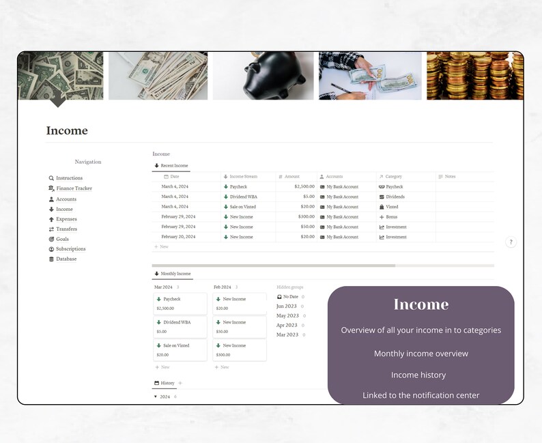Click the magnifier icon beside Instructions
Image resolution: width=542 pixels, height=443 pixels.
click(x=51, y=178)
